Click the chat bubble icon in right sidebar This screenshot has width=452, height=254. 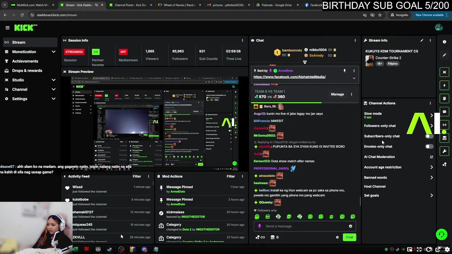445,112
